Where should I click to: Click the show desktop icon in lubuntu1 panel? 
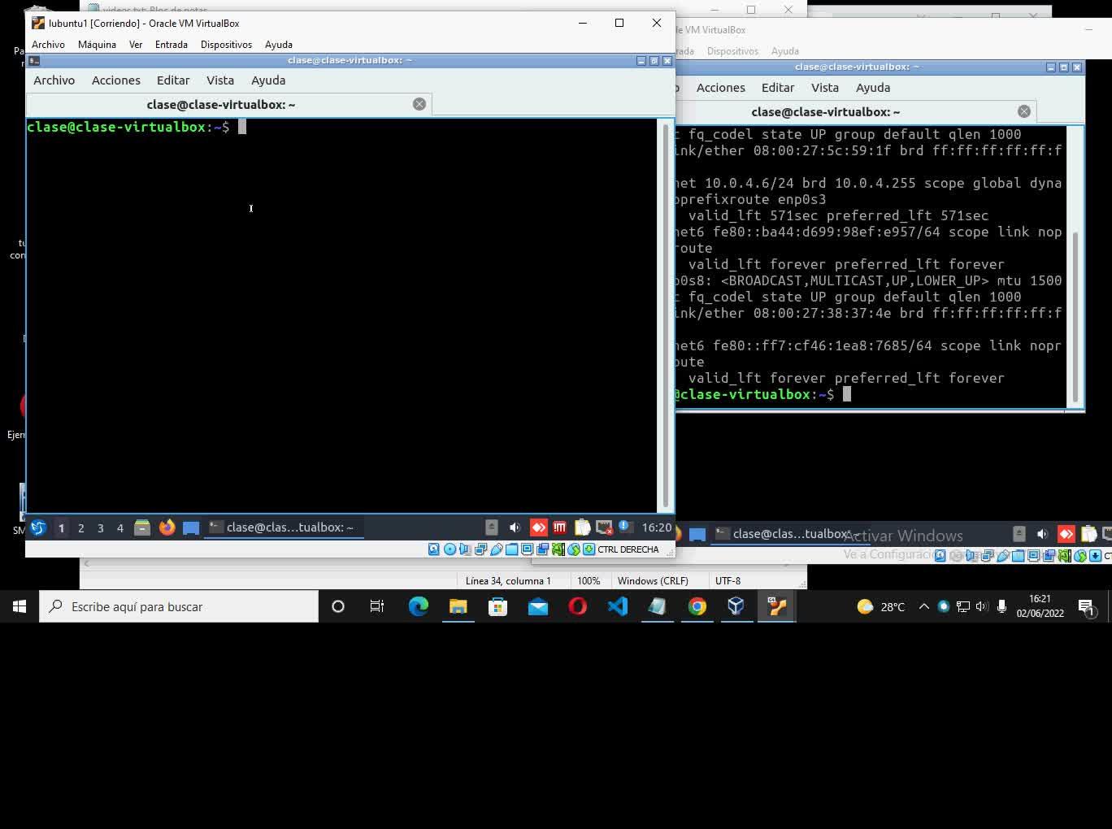pos(191,527)
